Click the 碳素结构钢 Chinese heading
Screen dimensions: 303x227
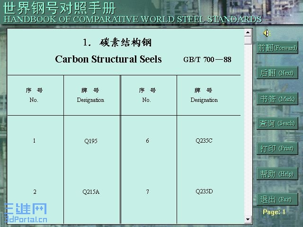click(125, 42)
